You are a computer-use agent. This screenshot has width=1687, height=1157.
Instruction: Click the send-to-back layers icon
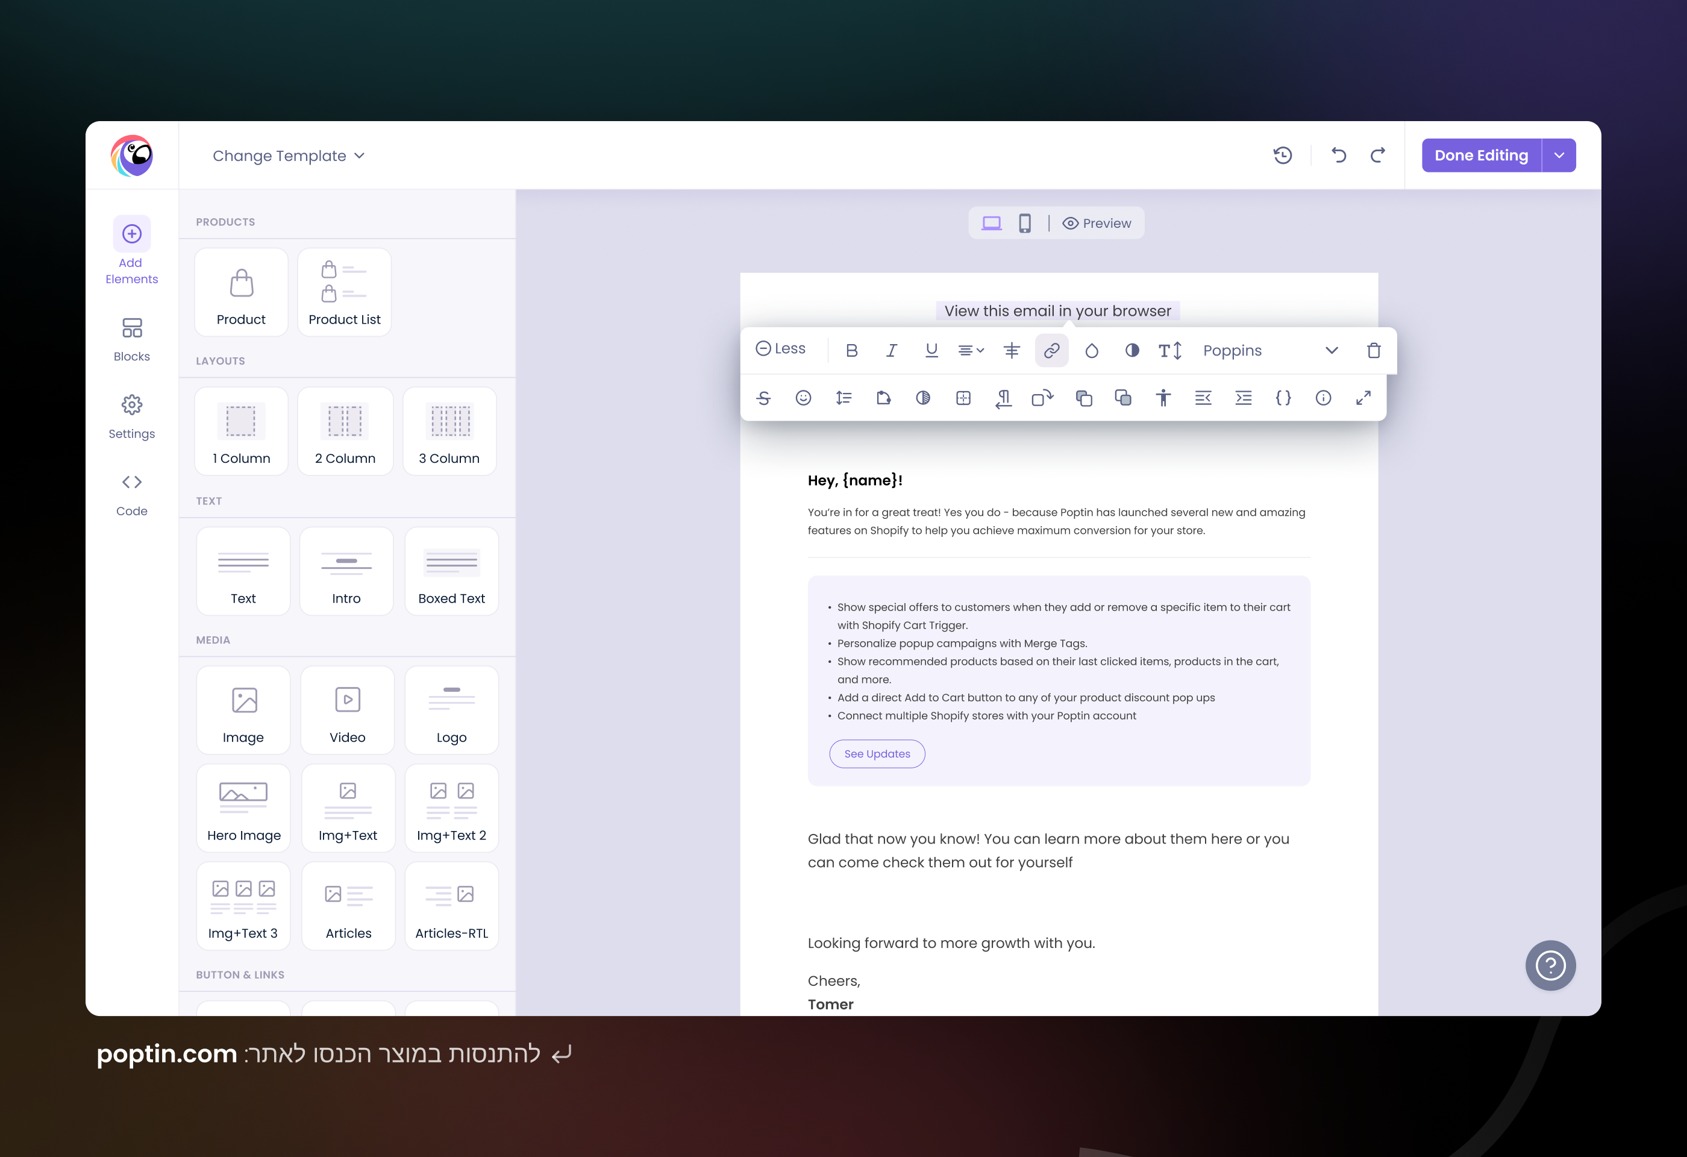point(1123,398)
